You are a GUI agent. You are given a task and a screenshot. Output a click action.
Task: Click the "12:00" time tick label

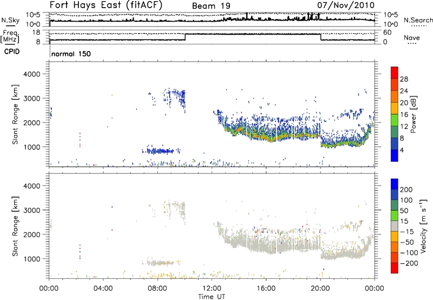point(212,289)
